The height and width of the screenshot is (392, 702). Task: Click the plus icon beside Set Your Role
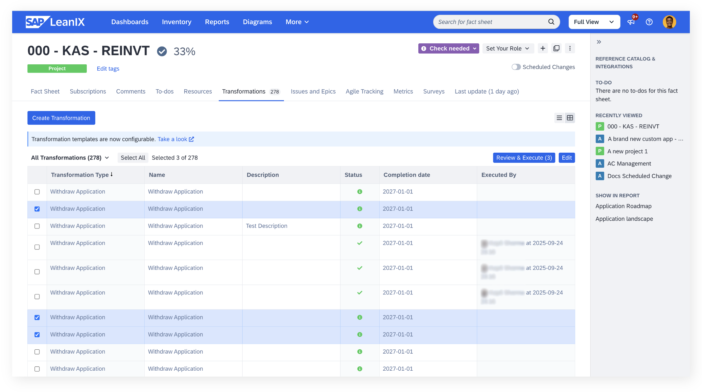(543, 48)
